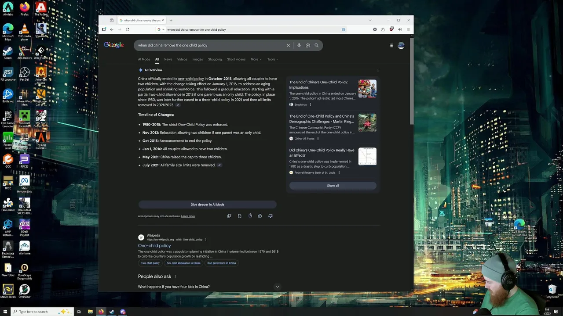
Task: Switch to the Shopping results tab
Action: tap(215, 59)
